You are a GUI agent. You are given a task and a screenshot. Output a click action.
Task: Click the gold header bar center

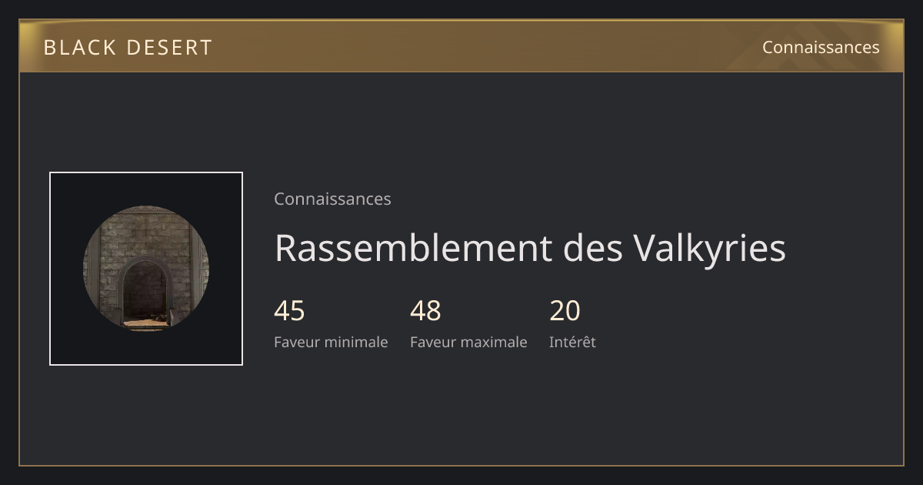point(461,46)
